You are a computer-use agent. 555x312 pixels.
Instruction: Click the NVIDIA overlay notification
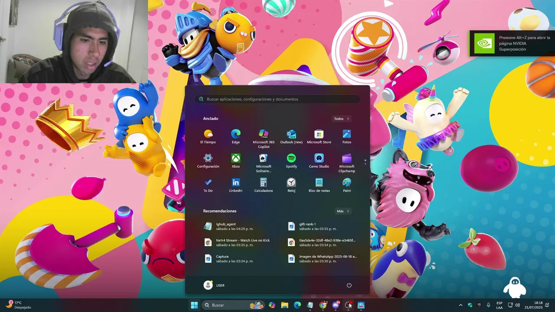pyautogui.click(x=512, y=43)
